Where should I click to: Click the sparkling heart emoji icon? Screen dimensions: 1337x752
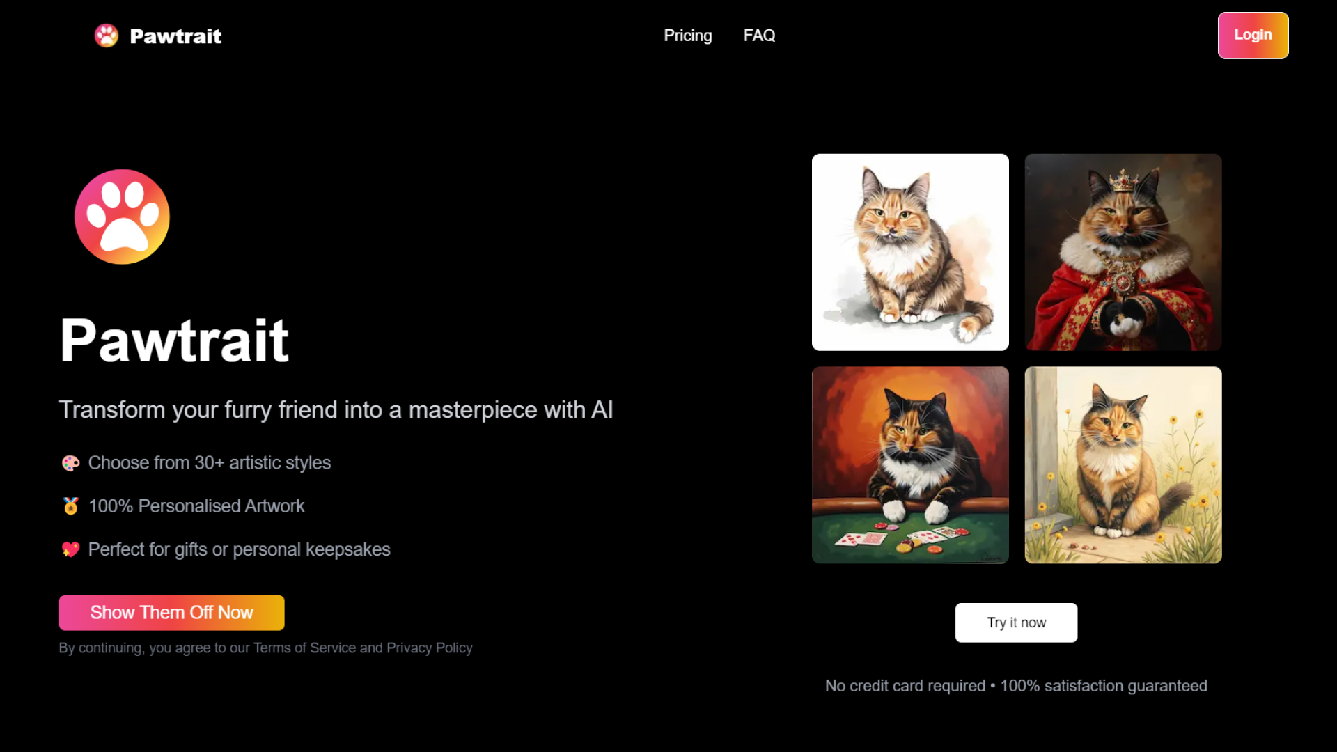click(70, 549)
